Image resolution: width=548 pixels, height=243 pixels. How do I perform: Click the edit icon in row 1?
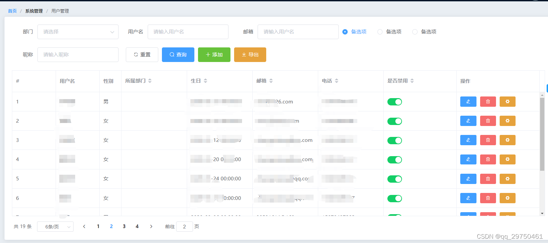tap(468, 102)
